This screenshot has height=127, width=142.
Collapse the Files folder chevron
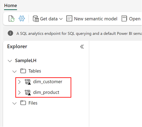(14, 104)
